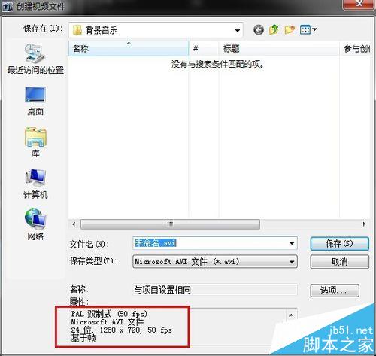Go back to the previous folder
This screenshot has height=356, width=376.
259,30
